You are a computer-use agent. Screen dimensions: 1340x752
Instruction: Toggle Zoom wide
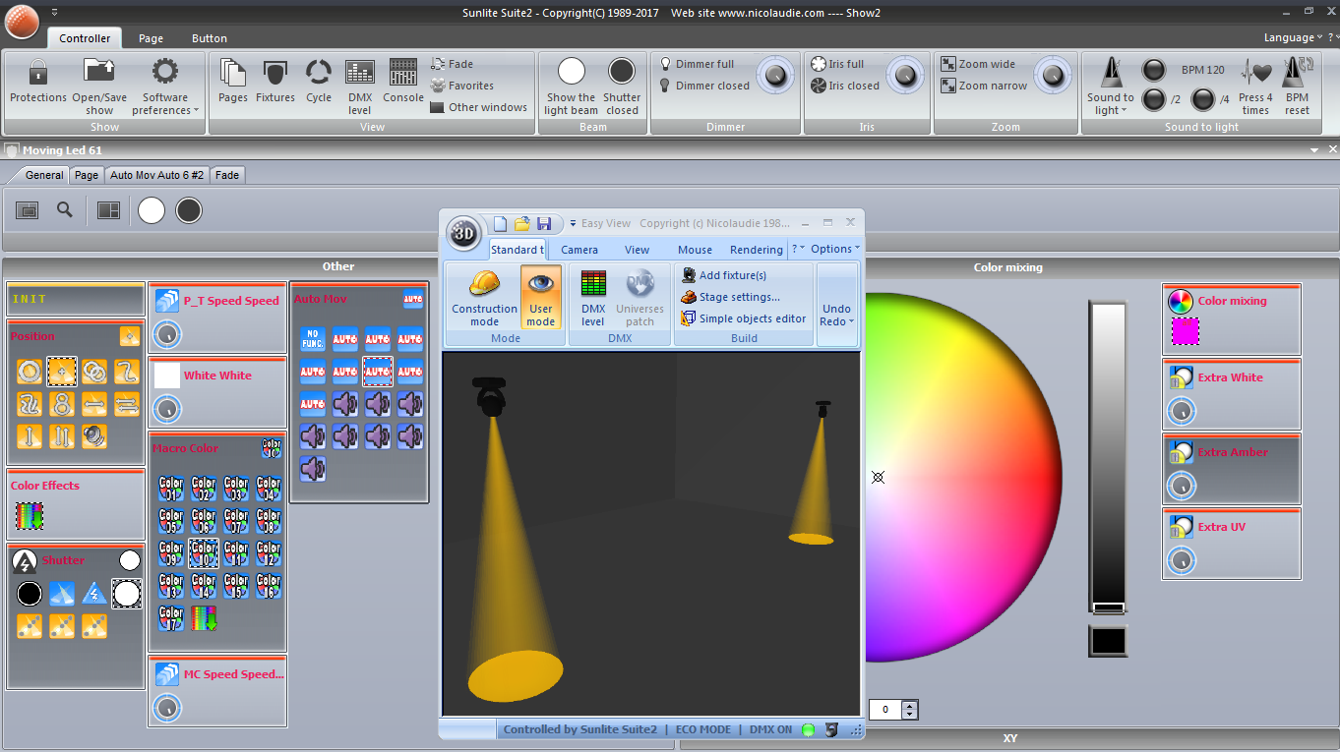click(x=978, y=64)
